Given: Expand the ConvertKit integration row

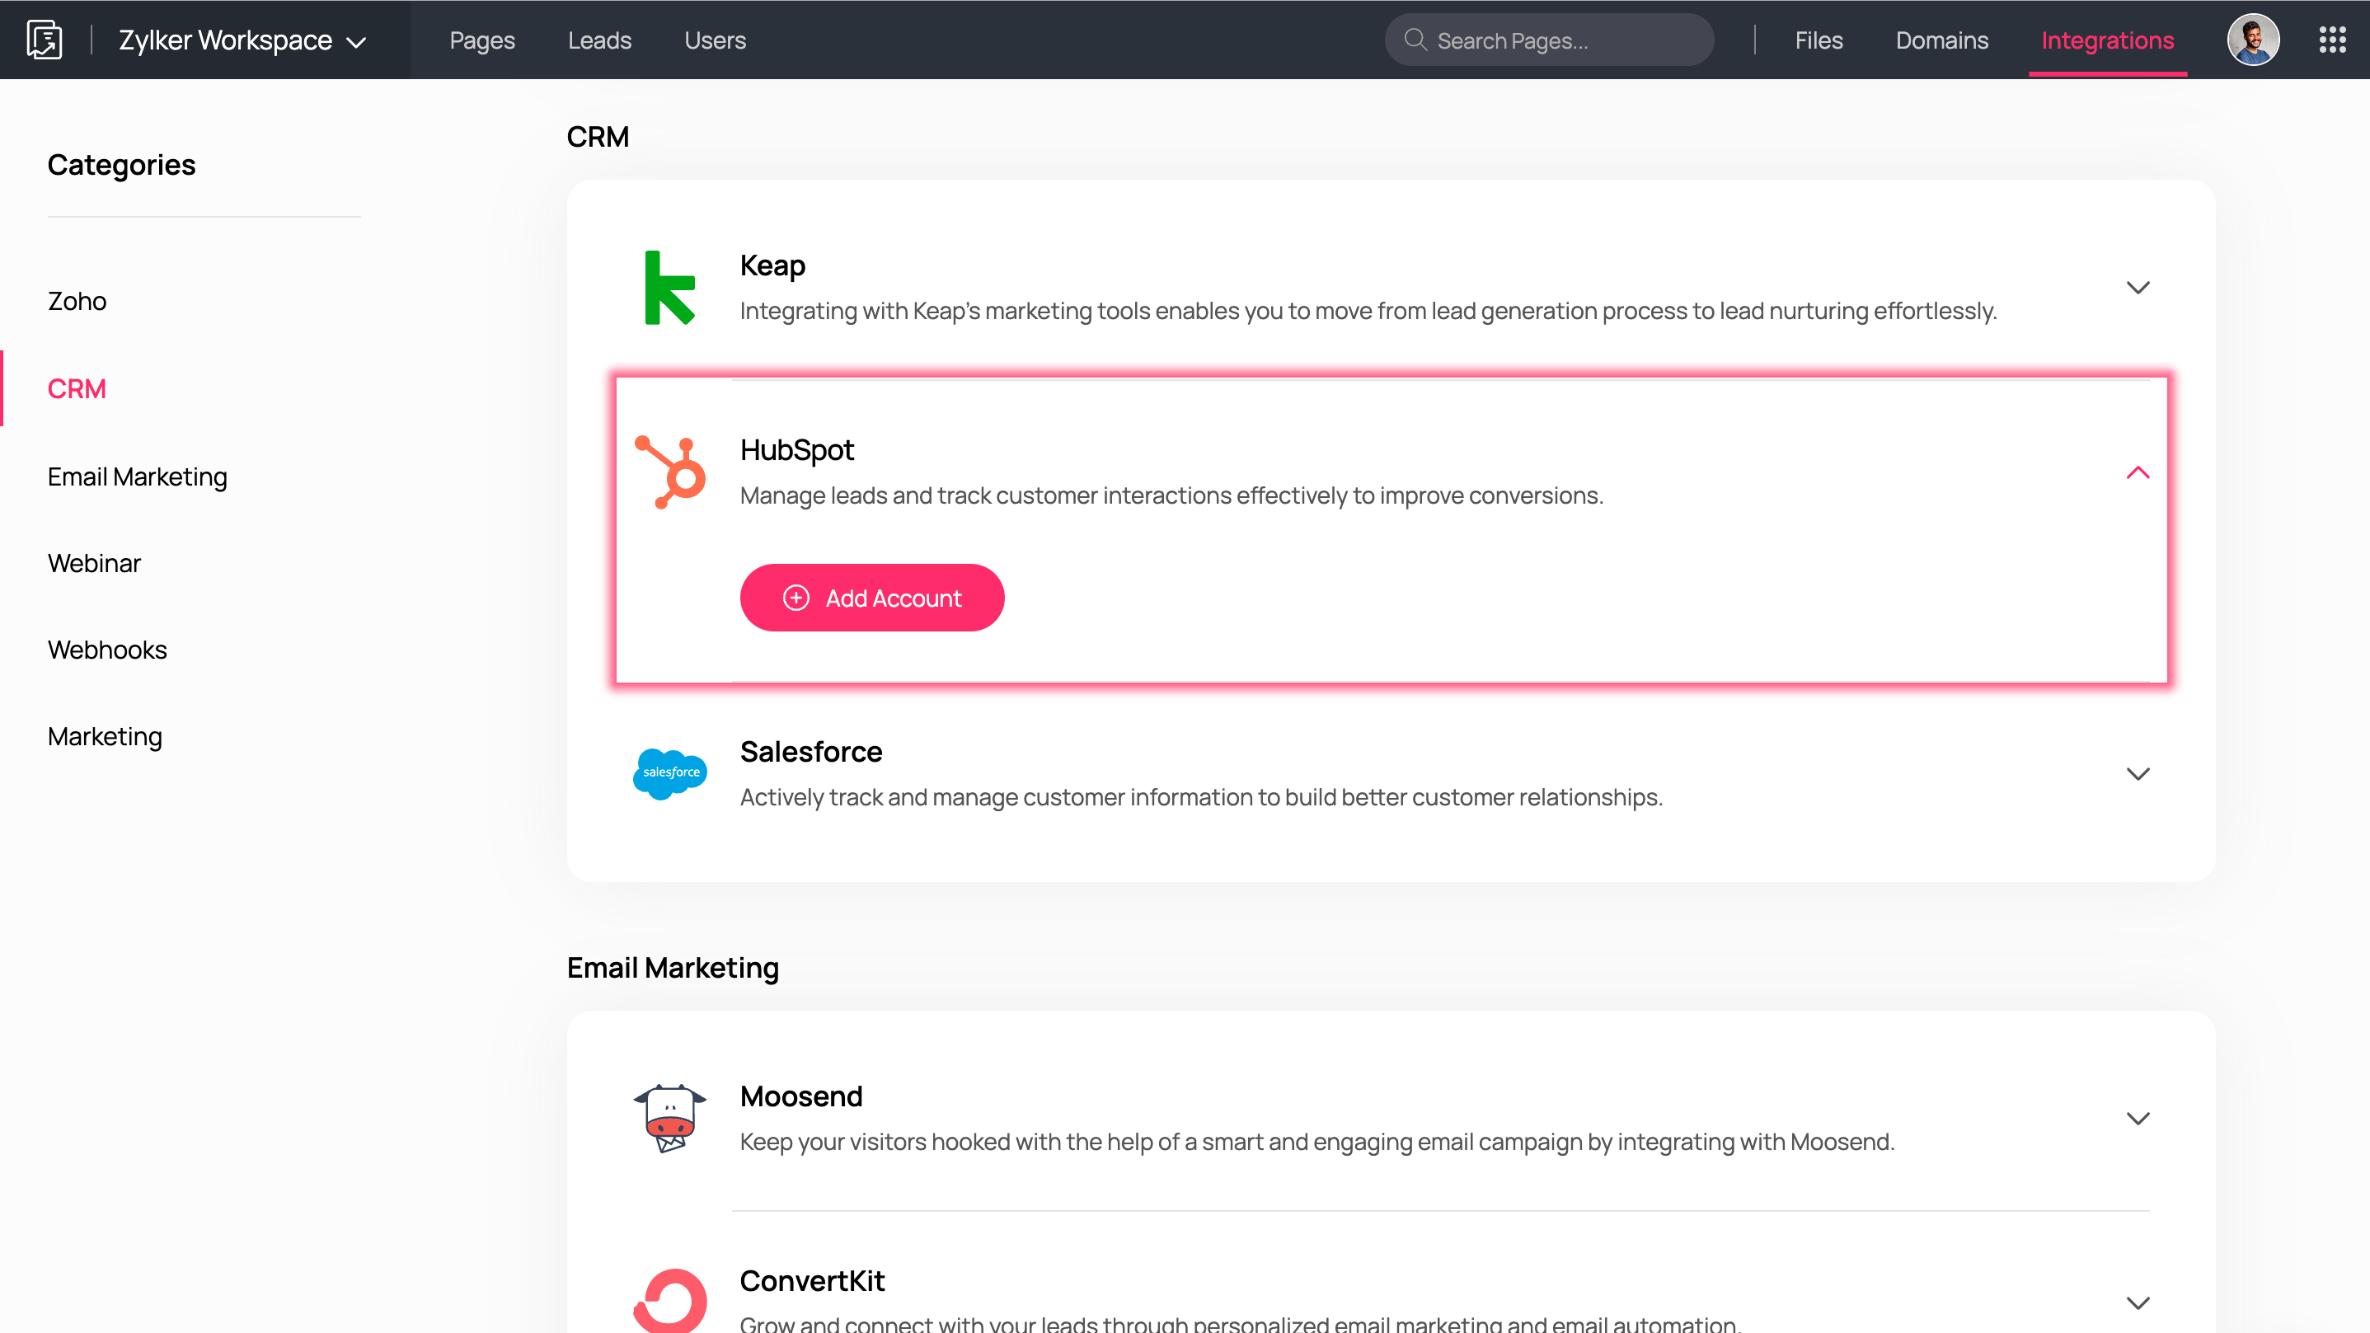Looking at the screenshot, I should click(x=2138, y=1302).
